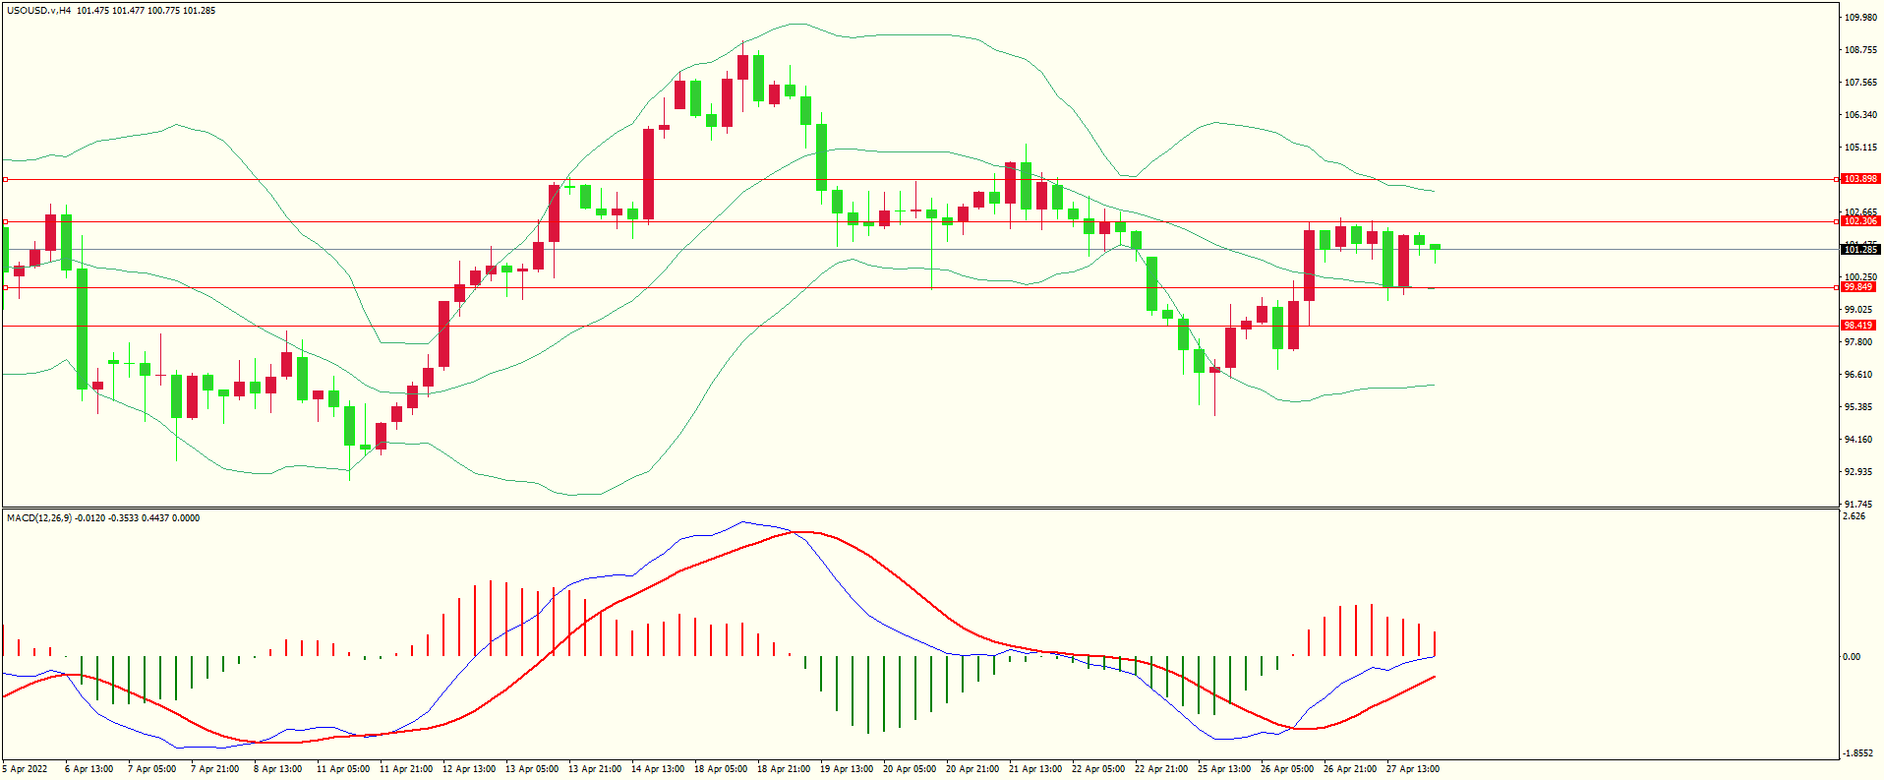Viewport: 1884px width, 780px height.
Task: Select the 103.898 red price label
Action: point(1859,179)
